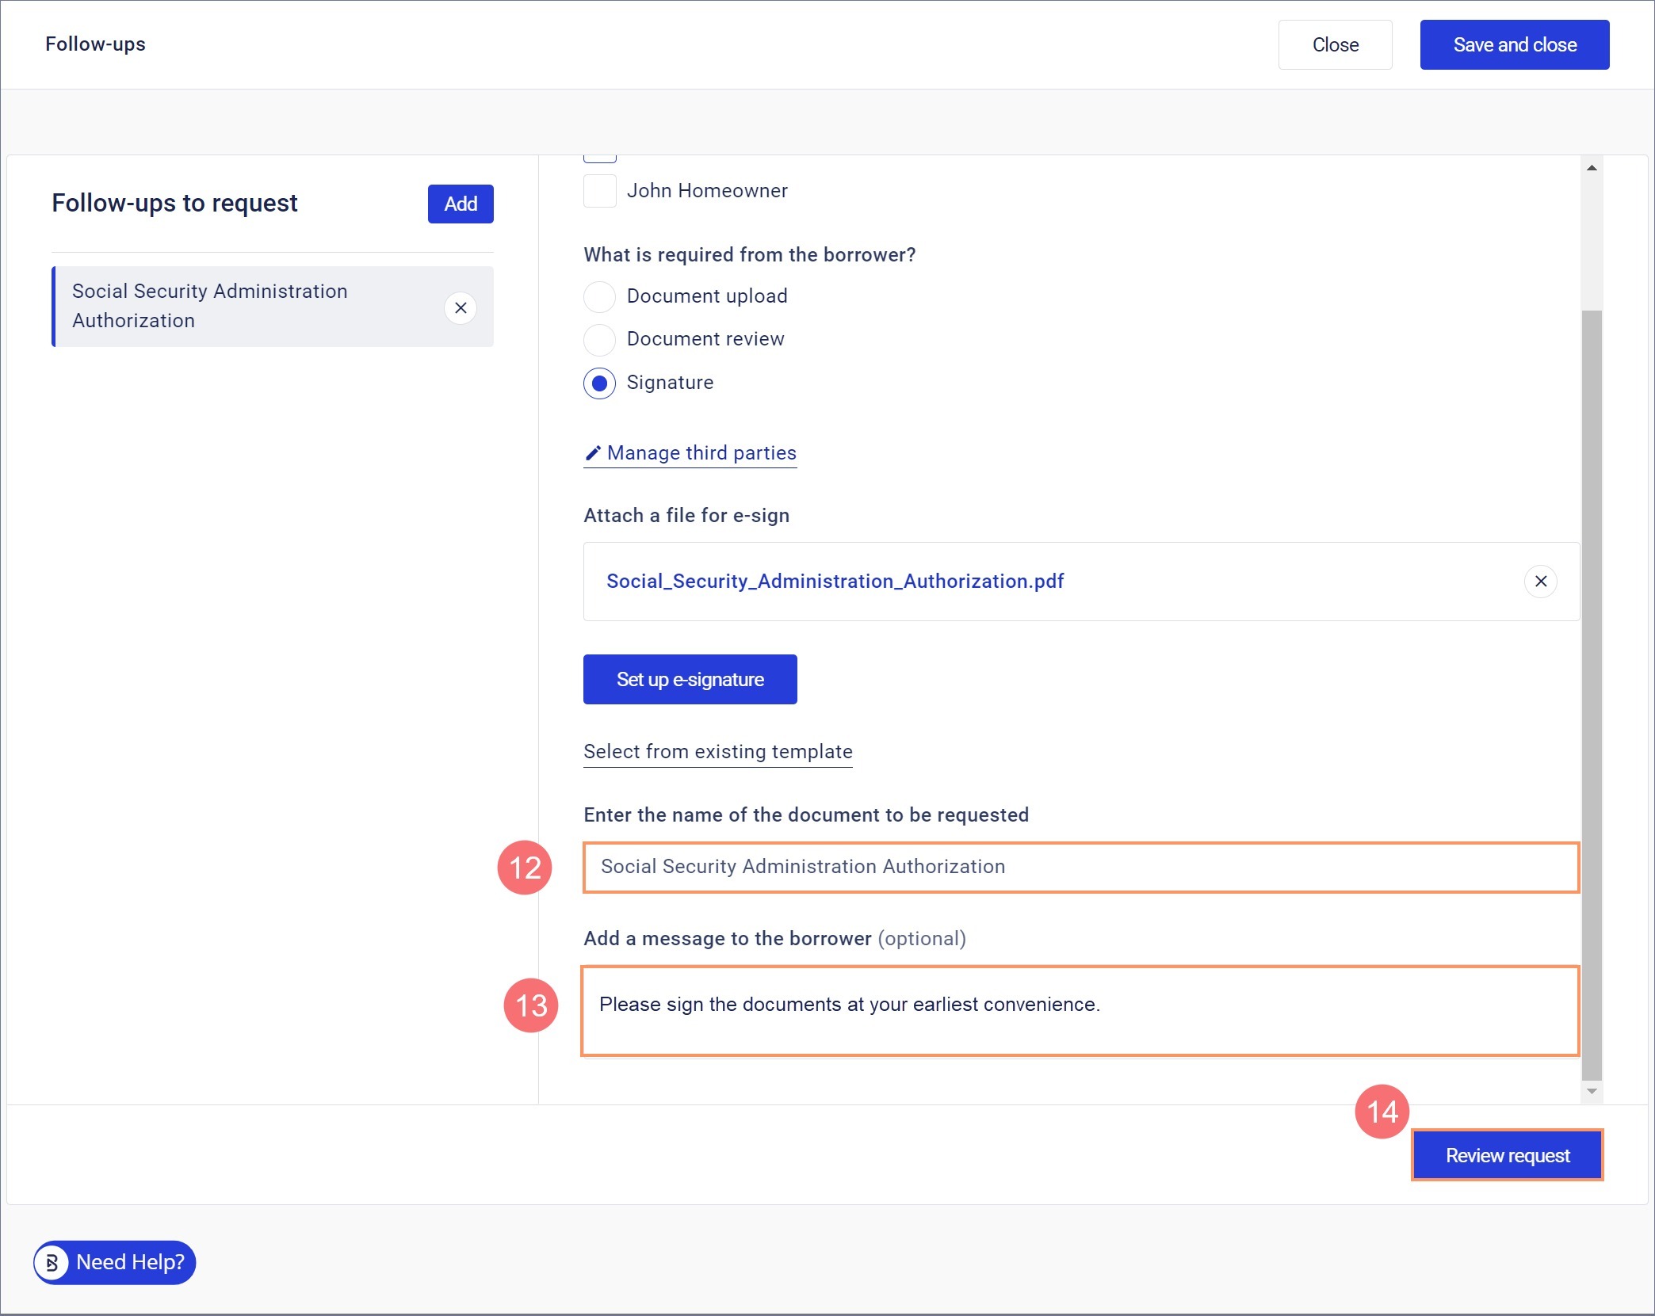Image resolution: width=1655 pixels, height=1316 pixels.
Task: Remove the Social Security follow-up item
Action: point(461,307)
